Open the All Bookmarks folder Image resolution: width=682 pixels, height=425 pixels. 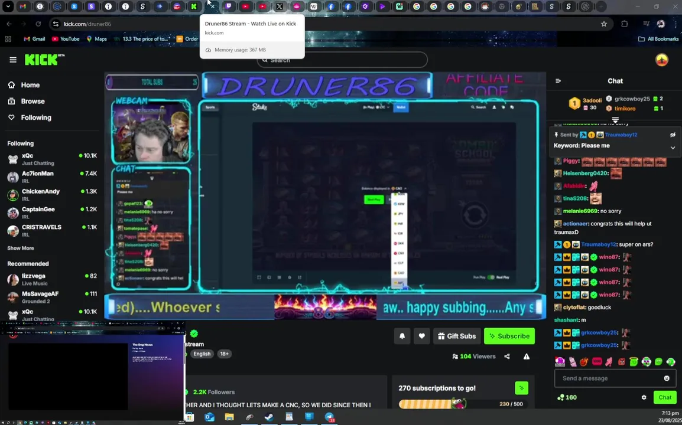[658, 39]
